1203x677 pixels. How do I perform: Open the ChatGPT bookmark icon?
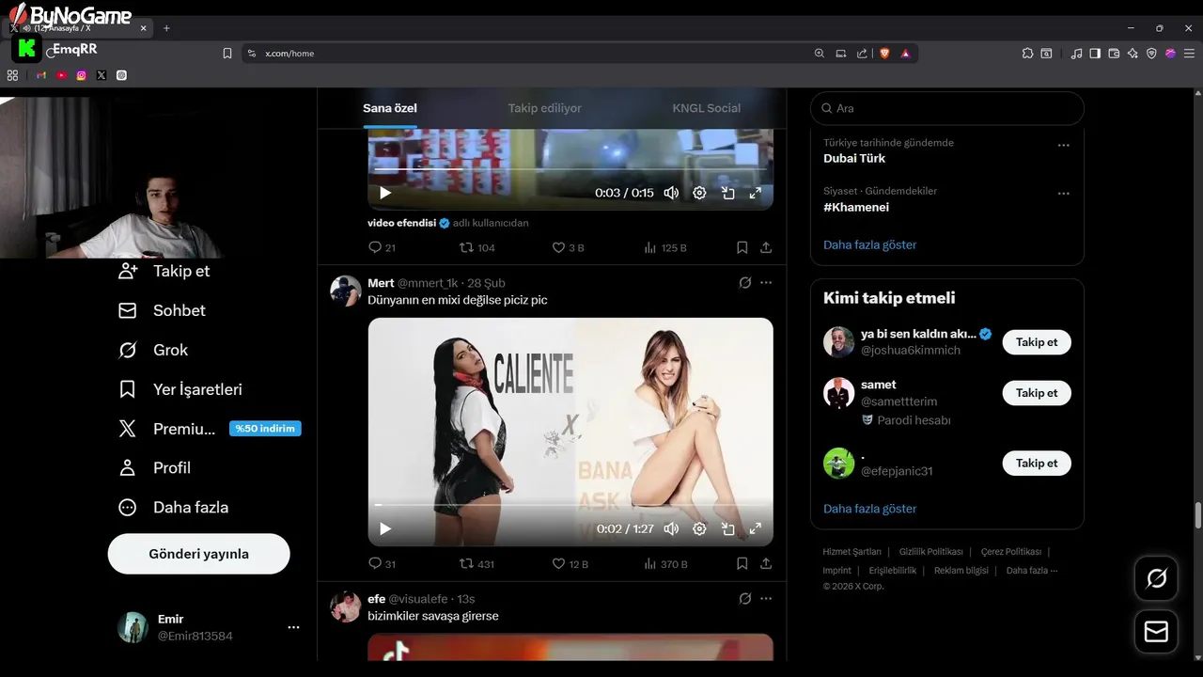(121, 75)
